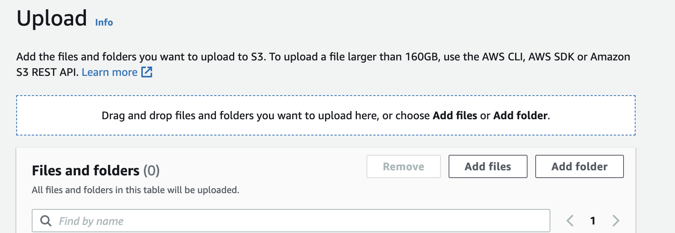Viewport: 675px width, 233px height.
Task: Click the external link icon after Learn more
Action: [x=147, y=72]
